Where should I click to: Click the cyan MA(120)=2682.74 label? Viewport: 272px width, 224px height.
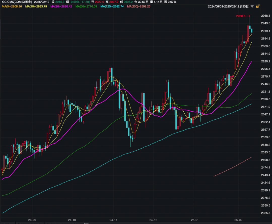(112, 6)
